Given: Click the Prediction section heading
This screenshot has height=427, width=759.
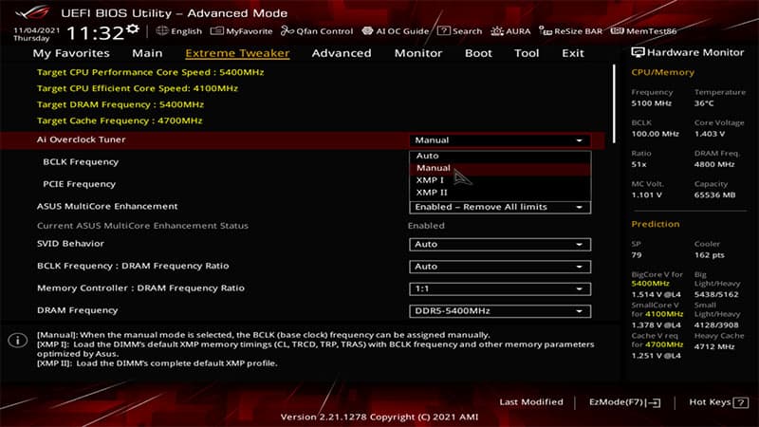Looking at the screenshot, I should click(x=656, y=224).
